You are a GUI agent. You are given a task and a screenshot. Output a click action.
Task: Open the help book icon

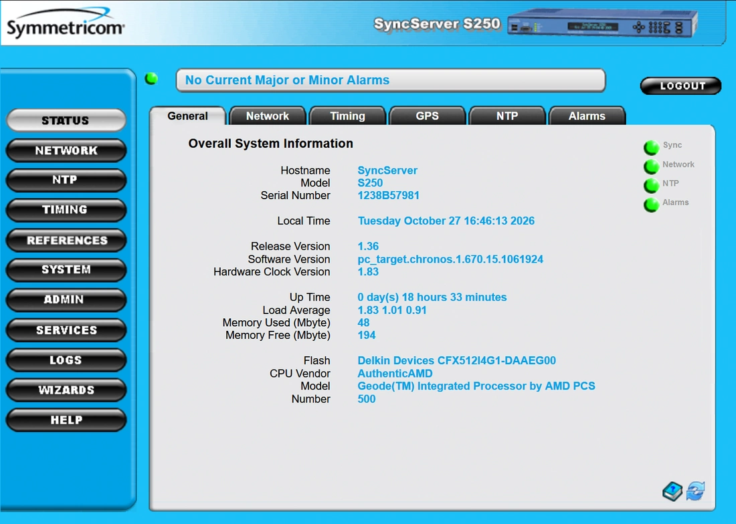pos(672,491)
